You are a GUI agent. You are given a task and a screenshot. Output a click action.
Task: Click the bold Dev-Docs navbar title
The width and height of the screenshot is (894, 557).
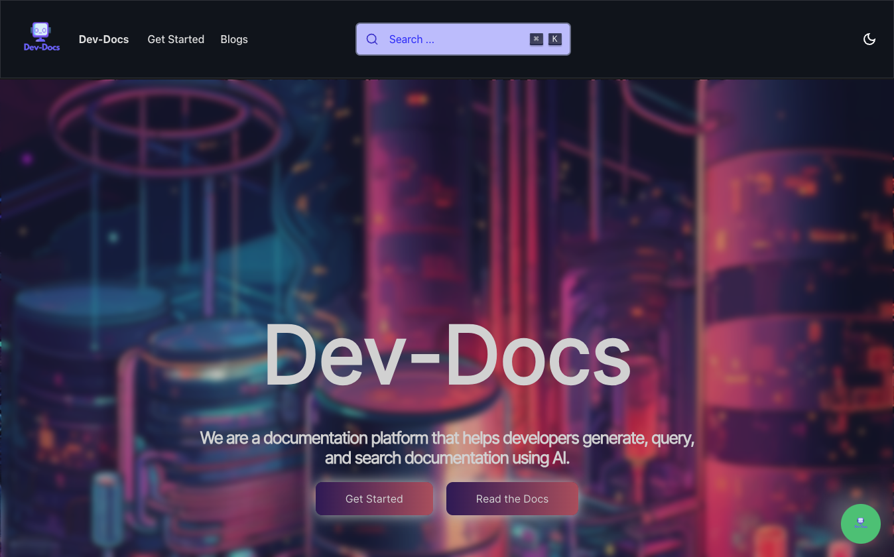coord(103,39)
